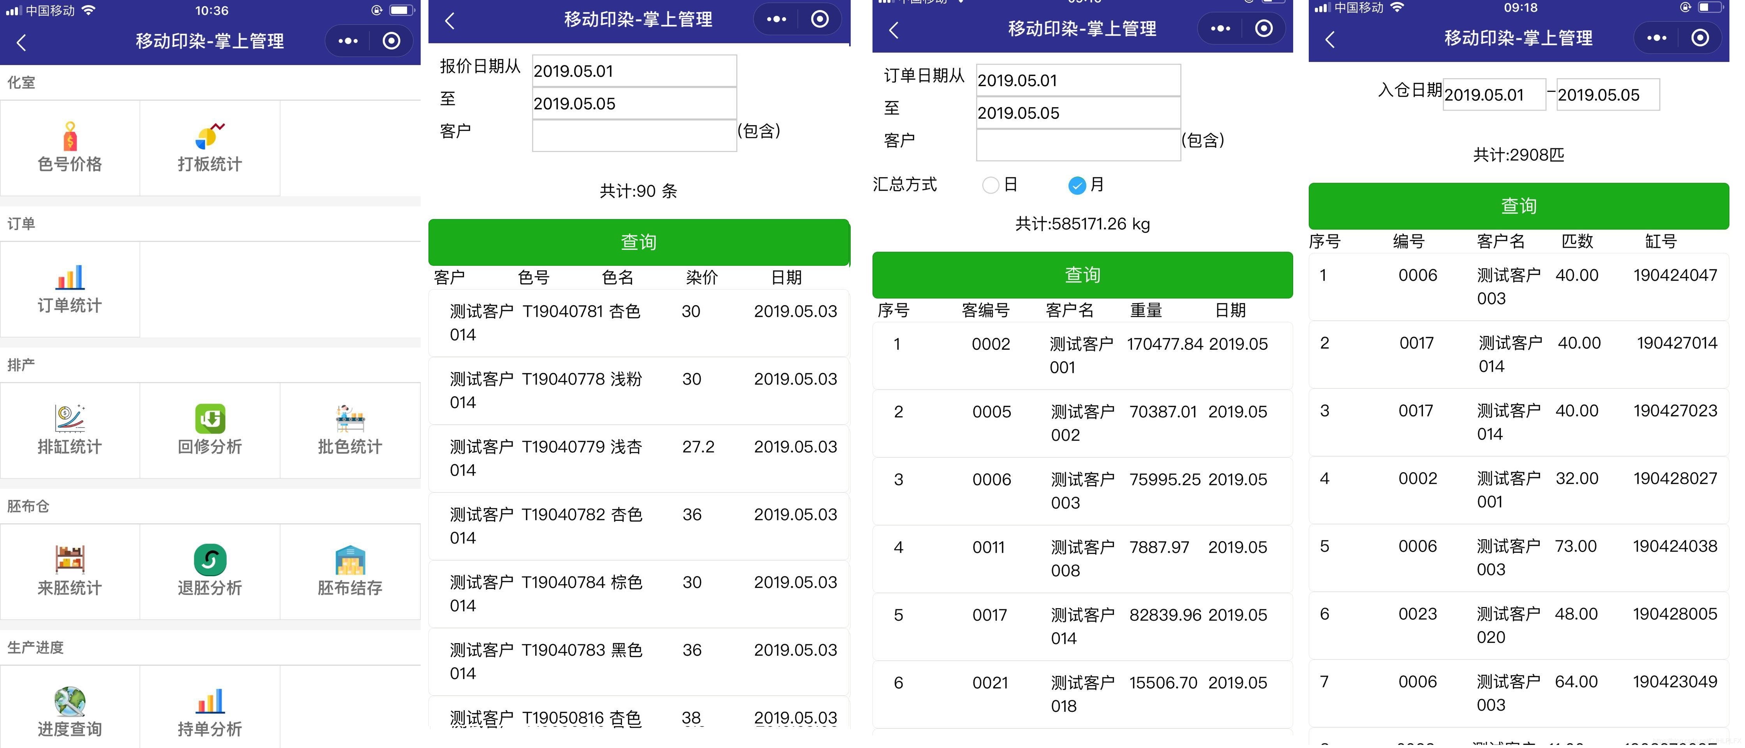Screen dimensions: 1745x748
Task: Open 进度查询 globe icon
Action: (x=70, y=701)
